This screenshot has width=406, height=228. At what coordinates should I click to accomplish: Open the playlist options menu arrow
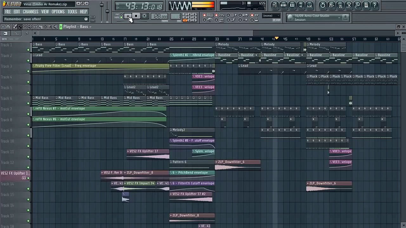(x=3, y=27)
